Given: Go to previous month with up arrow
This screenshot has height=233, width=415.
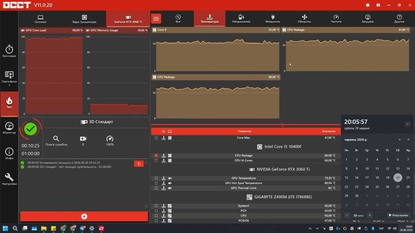Looking at the screenshot, I should 400,139.
